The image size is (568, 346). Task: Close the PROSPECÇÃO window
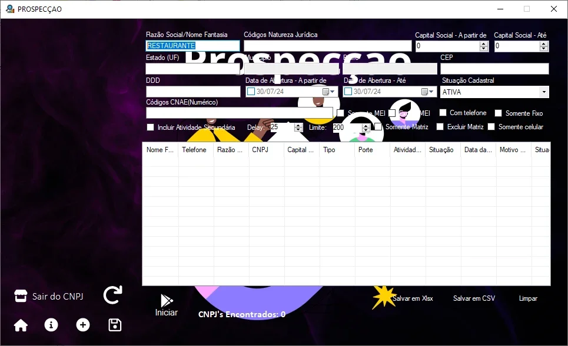[553, 9]
